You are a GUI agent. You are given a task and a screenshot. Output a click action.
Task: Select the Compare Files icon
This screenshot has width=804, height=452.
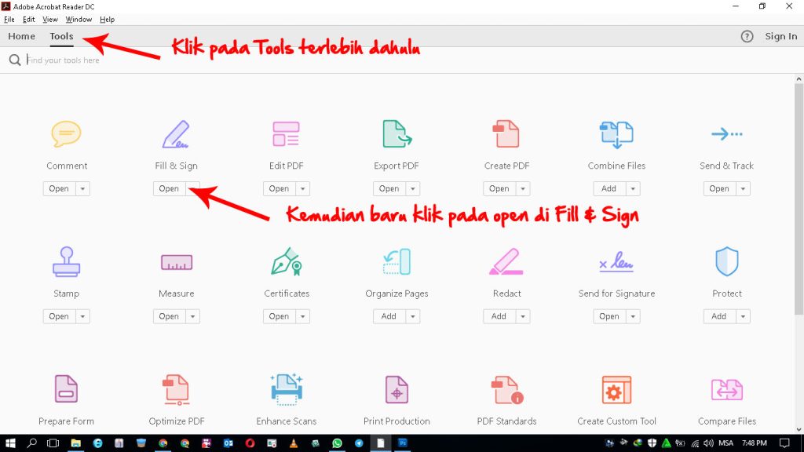[x=727, y=390]
